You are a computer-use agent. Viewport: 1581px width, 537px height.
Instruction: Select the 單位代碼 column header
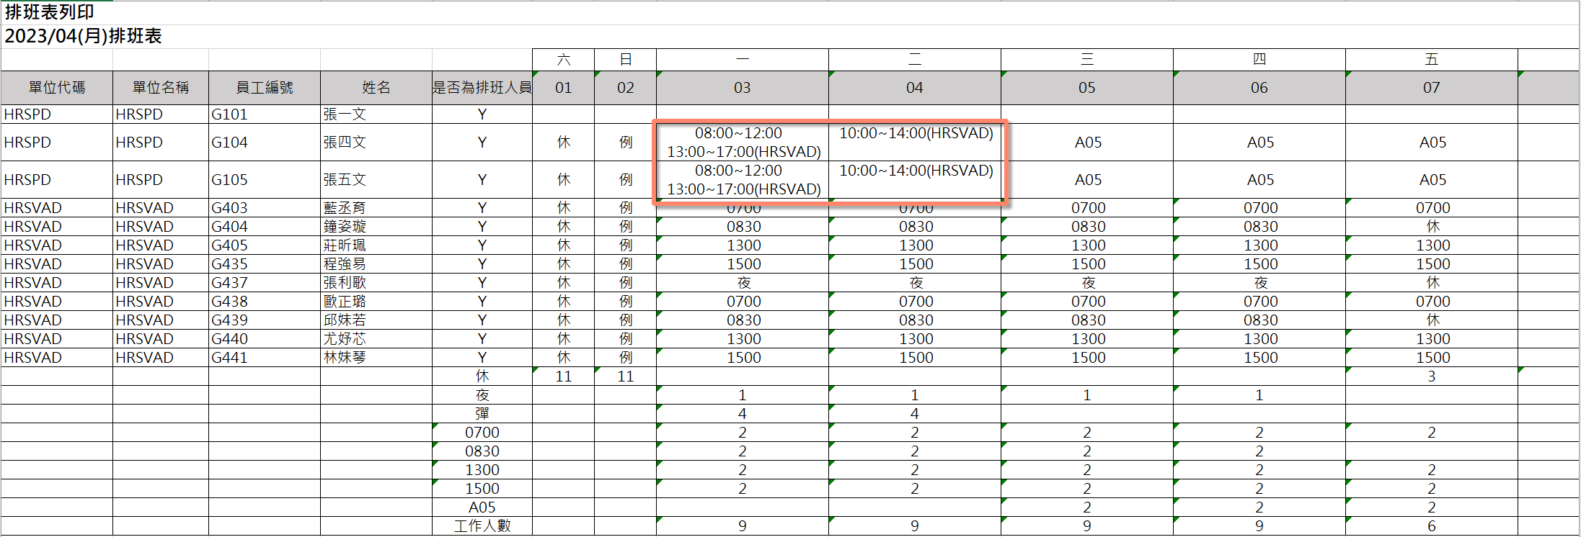pos(57,88)
